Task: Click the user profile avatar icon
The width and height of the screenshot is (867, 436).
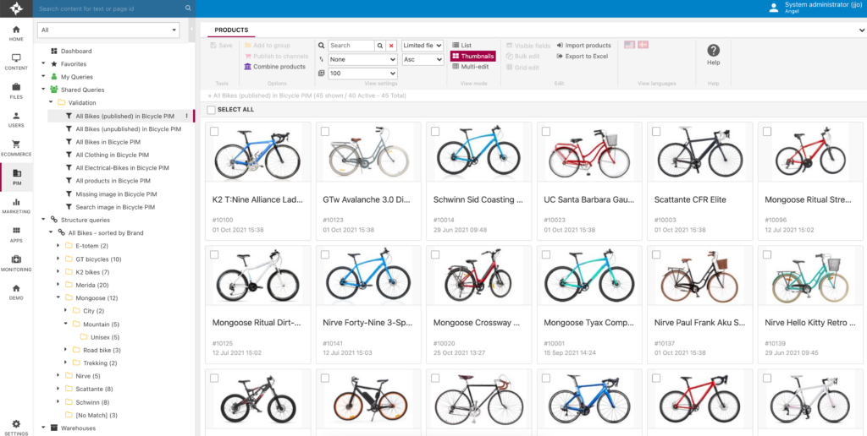Action: 774,8
